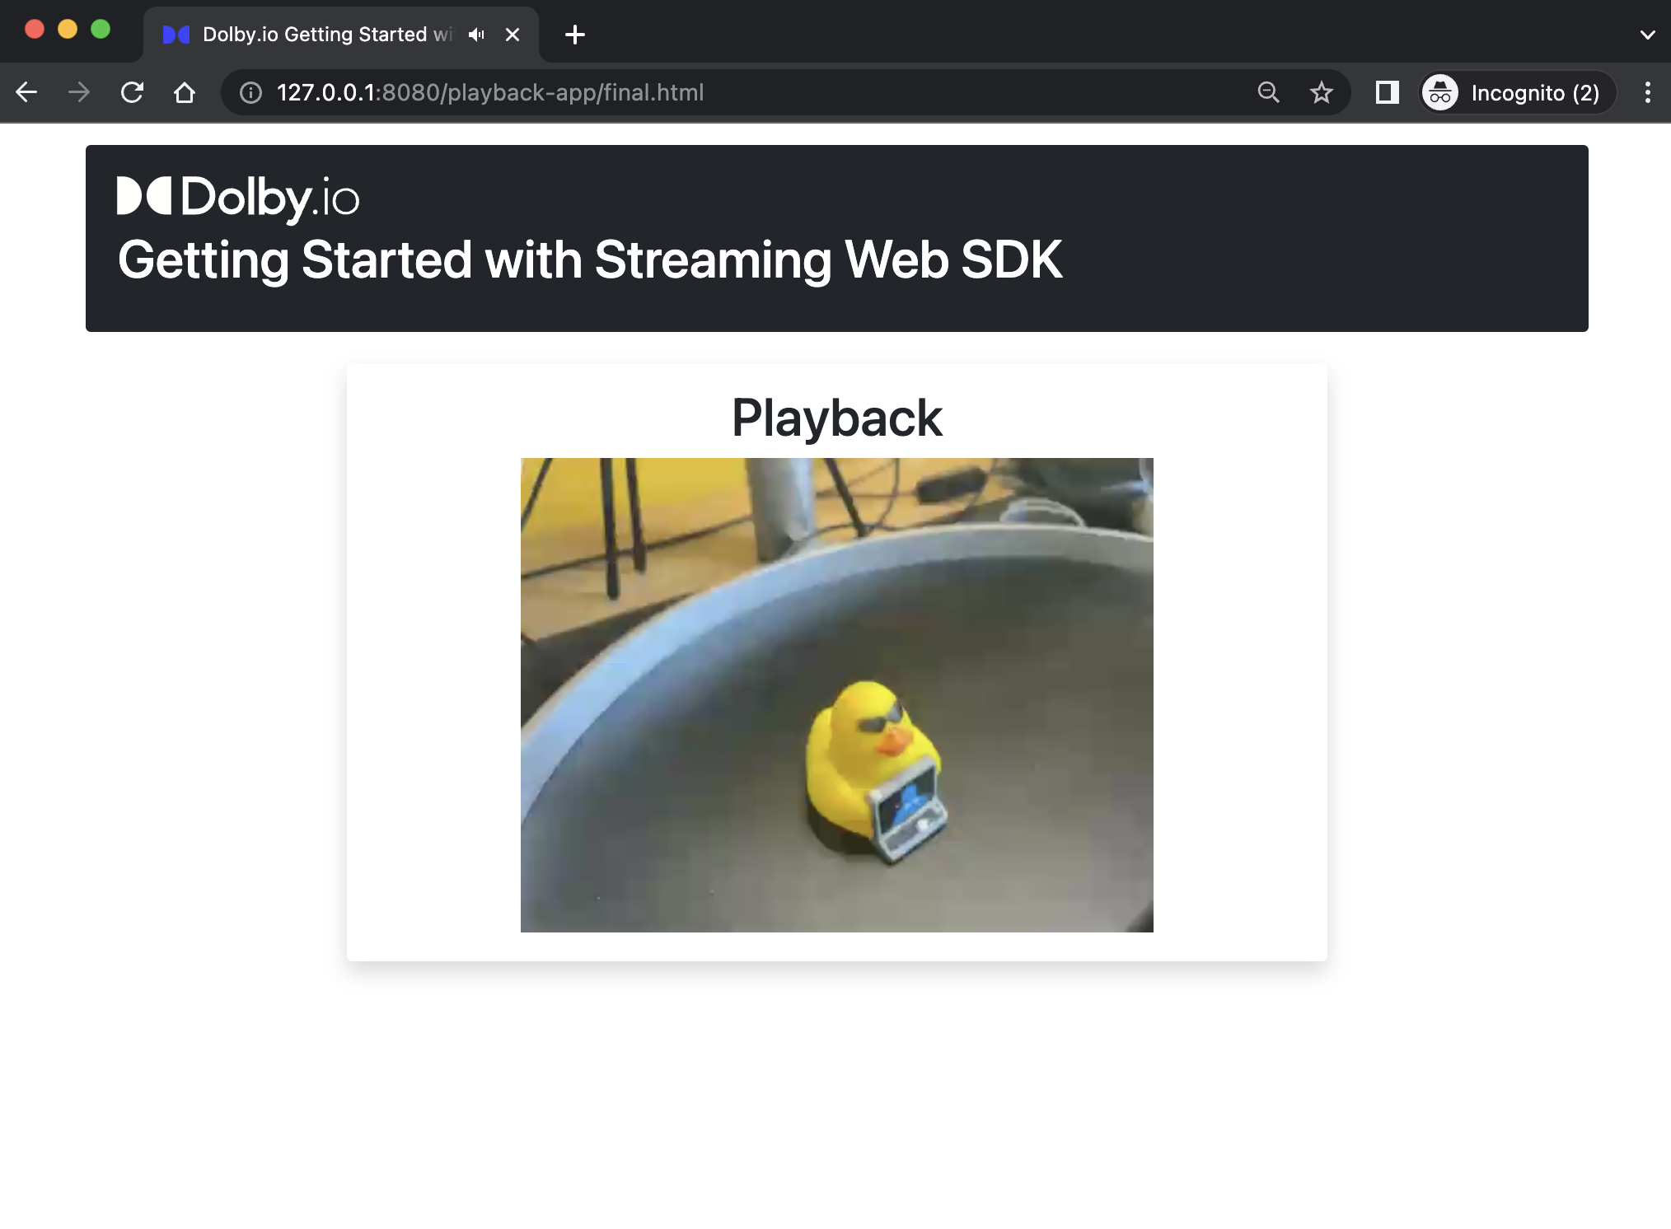The height and width of the screenshot is (1229, 1671).
Task: Go to the browser home page
Action: (x=185, y=92)
